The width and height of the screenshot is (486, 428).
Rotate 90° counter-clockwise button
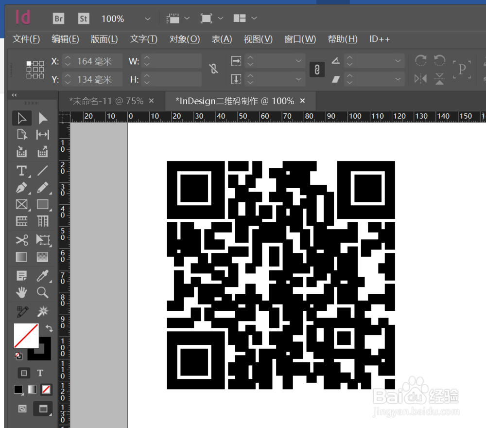(439, 60)
